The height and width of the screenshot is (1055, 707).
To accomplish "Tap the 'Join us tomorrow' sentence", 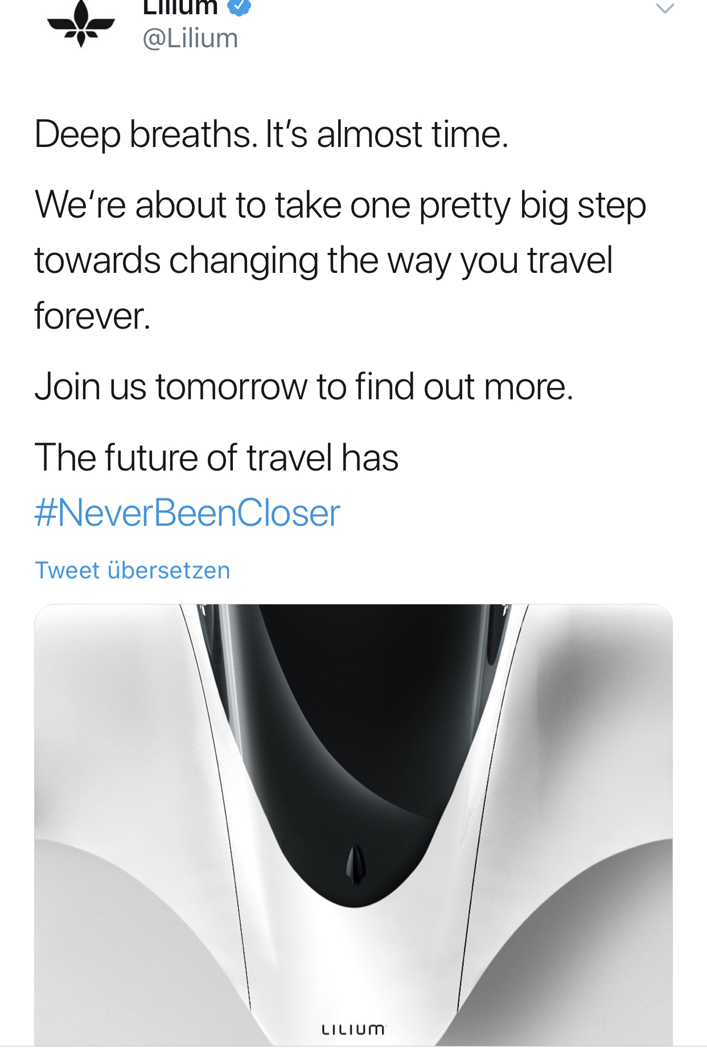I will pyautogui.click(x=303, y=387).
